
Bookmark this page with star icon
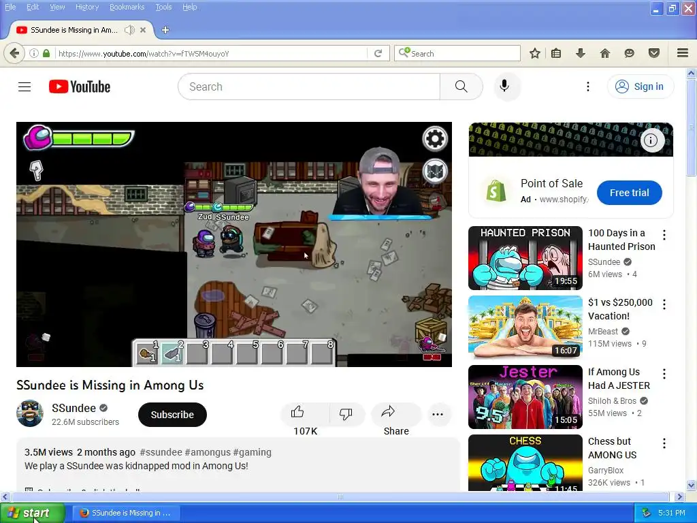click(x=535, y=53)
